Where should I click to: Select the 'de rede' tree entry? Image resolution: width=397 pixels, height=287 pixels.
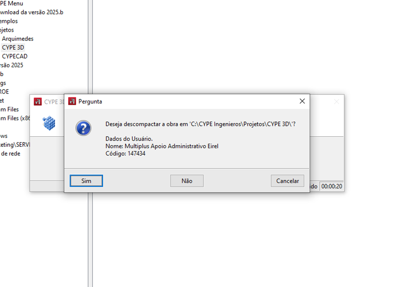10,154
